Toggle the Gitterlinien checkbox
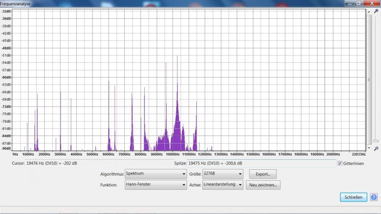This screenshot has width=381, height=214. 340,164
